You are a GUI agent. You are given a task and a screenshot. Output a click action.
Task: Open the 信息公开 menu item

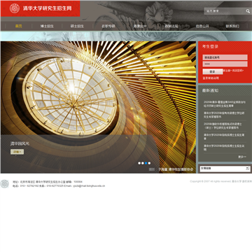[202, 26]
